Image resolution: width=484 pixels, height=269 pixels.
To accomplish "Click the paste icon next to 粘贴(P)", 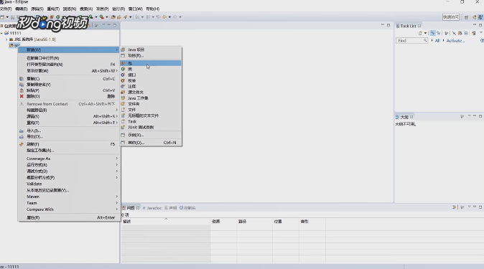I will (22, 90).
